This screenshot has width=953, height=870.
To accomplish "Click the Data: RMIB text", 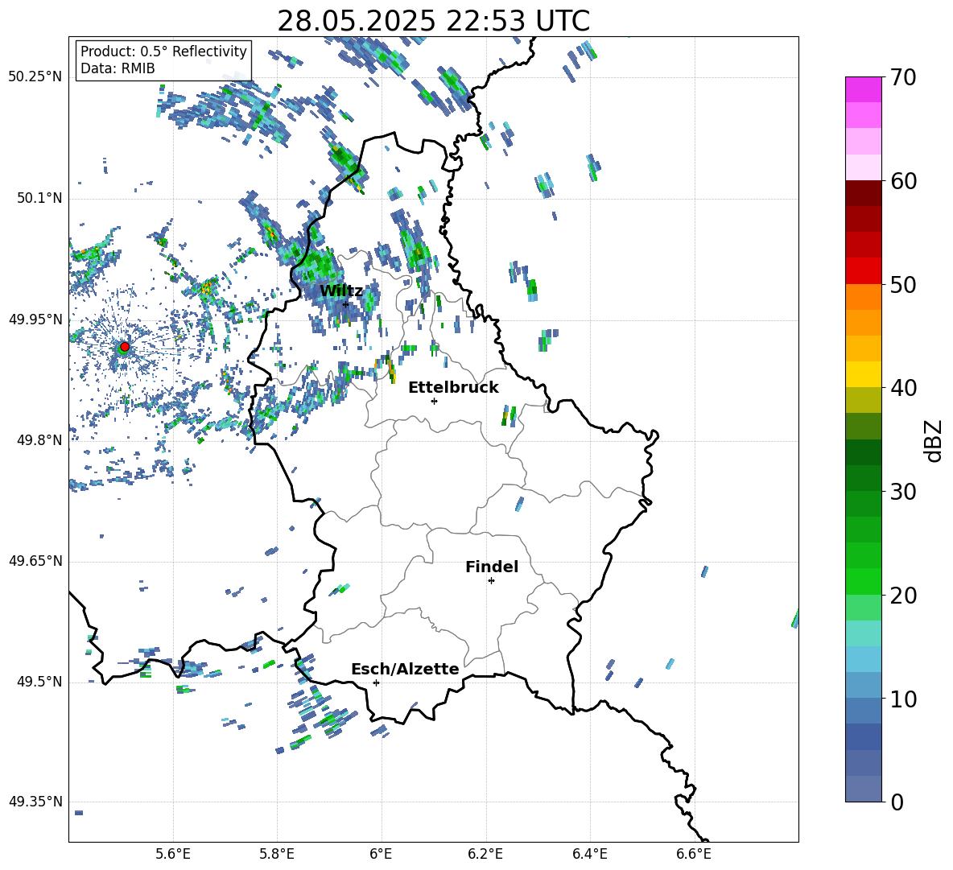I will click(x=118, y=68).
